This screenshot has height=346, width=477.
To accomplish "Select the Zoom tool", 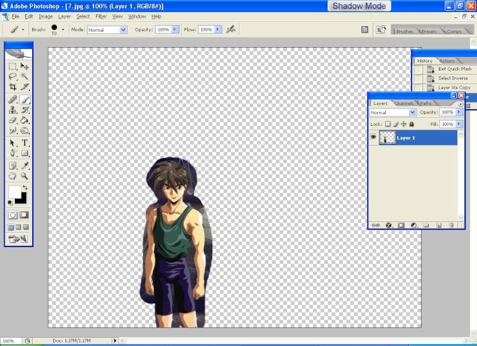I will point(24,176).
